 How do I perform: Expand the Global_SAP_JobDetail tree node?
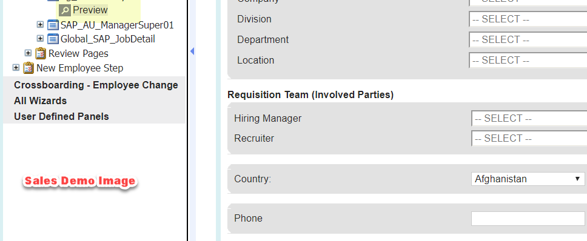[41, 39]
